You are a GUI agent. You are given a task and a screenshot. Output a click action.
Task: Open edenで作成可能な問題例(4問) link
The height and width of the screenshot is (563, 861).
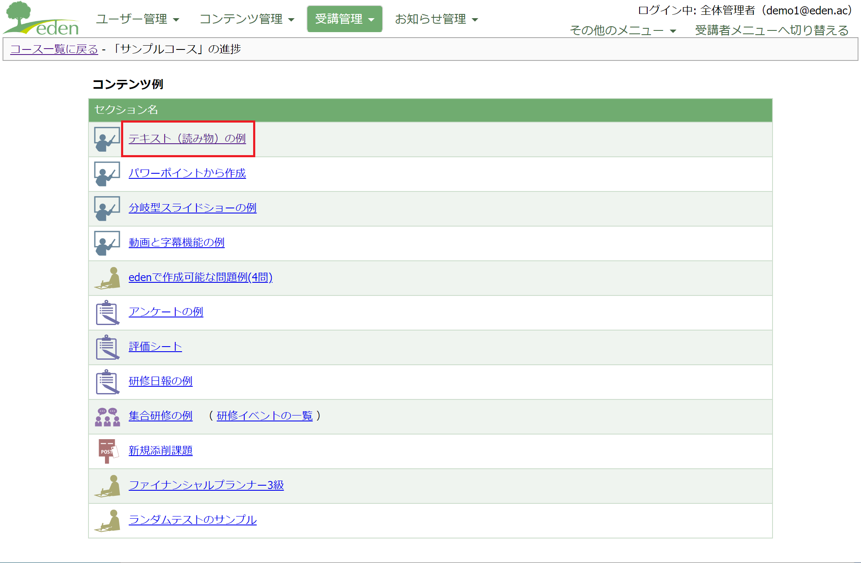(201, 277)
